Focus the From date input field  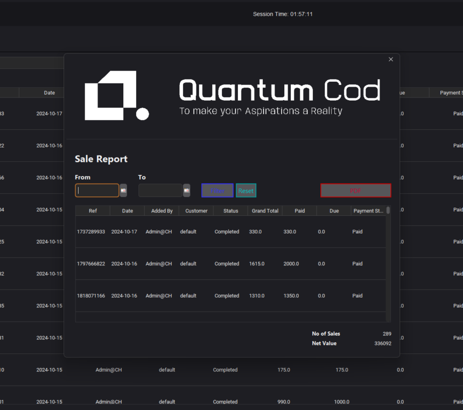pos(97,190)
